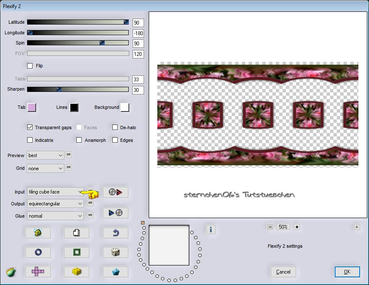Enable the Anamorph checkbox
Image resolution: width=369 pixels, height=285 pixels.
[79, 140]
